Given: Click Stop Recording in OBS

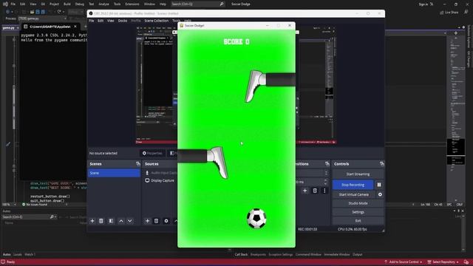Looking at the screenshot, I should [x=353, y=185].
